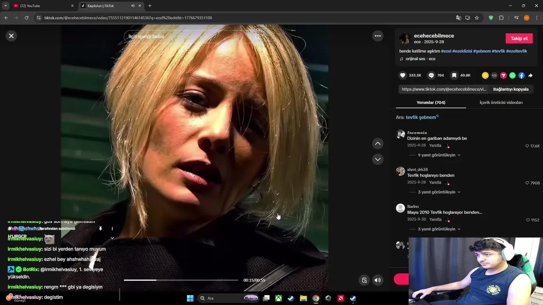Translate this page icon
The width and height of the screenshot is (543, 305).
coord(459,18)
